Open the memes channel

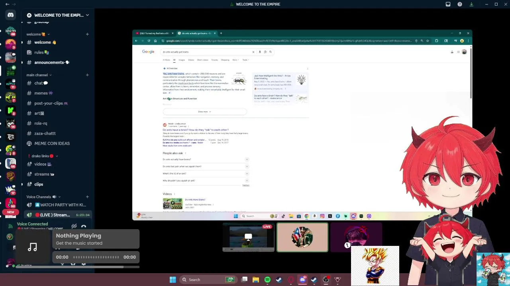58,93
